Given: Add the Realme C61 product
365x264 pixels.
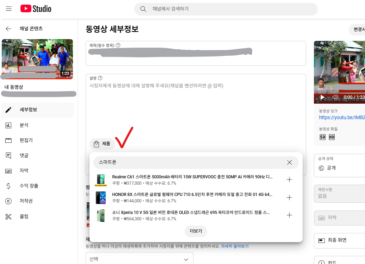Looking at the screenshot, I should tap(289, 180).
